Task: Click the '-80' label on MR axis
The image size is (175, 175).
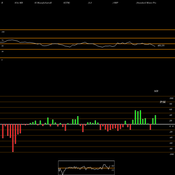Action: pyautogui.click(x=171, y=149)
